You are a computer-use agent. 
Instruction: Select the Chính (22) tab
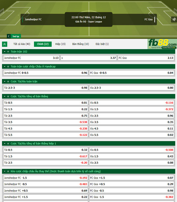tap(43, 44)
